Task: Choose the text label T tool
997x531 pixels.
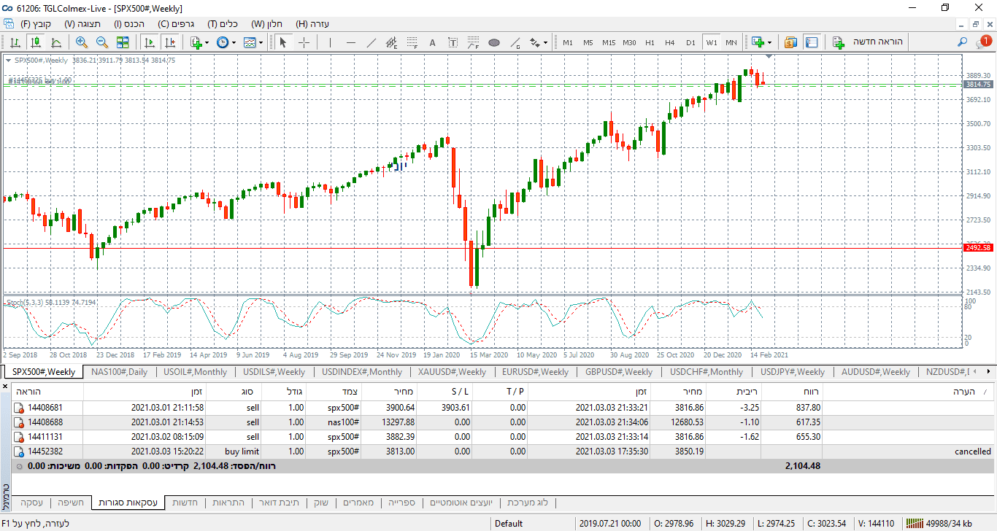Action: 453,42
